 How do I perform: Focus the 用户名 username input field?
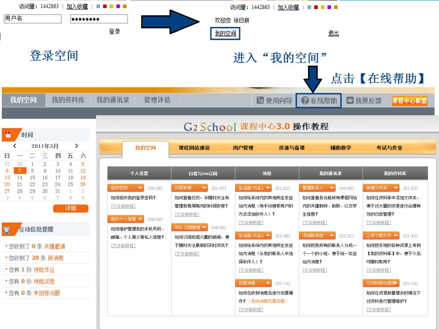(33, 19)
